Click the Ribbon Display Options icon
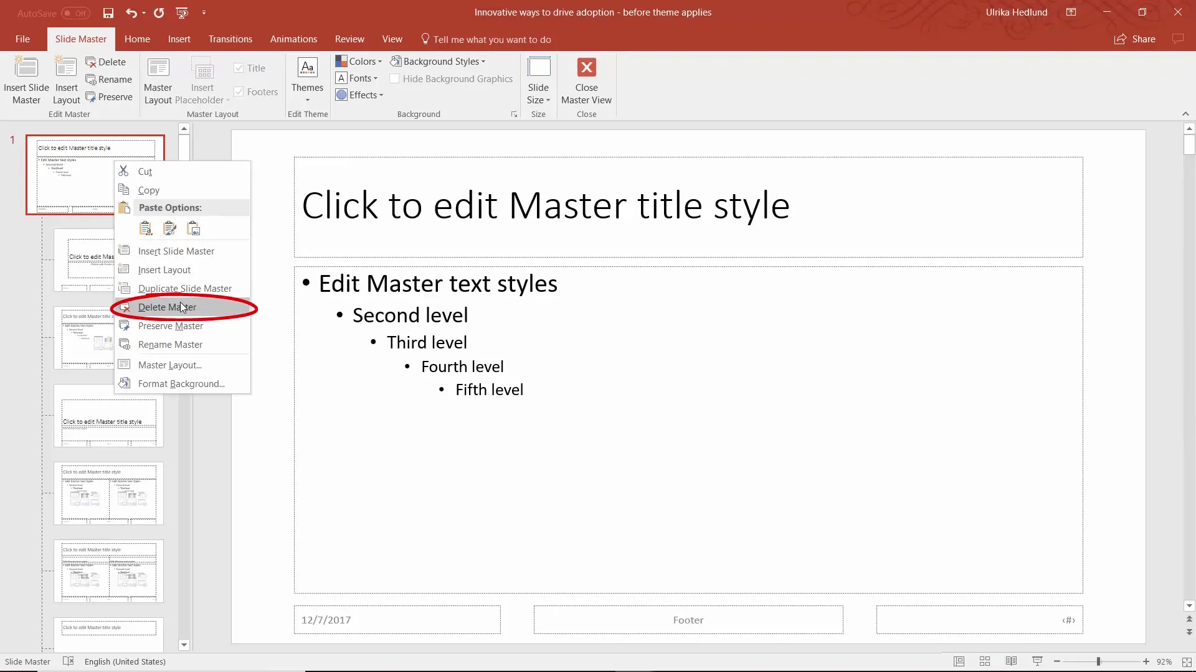This screenshot has height=672, width=1196. [1071, 12]
